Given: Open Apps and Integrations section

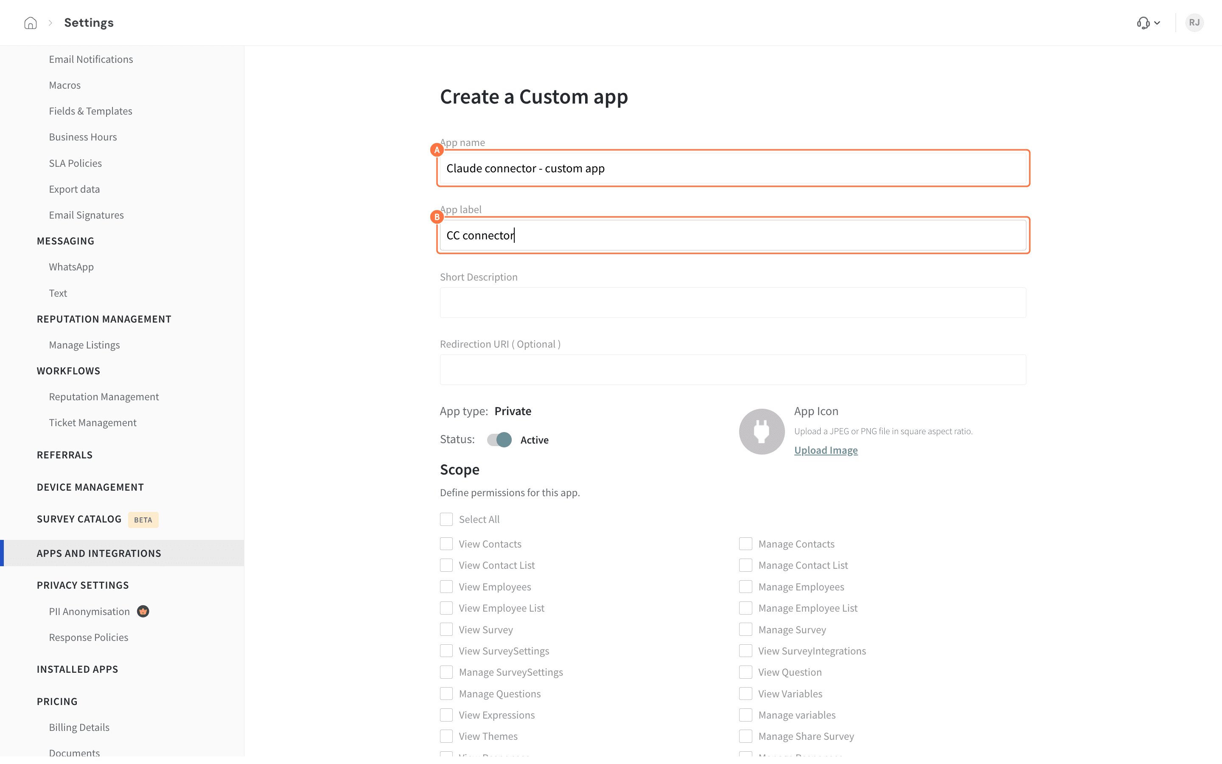Looking at the screenshot, I should click(122, 553).
